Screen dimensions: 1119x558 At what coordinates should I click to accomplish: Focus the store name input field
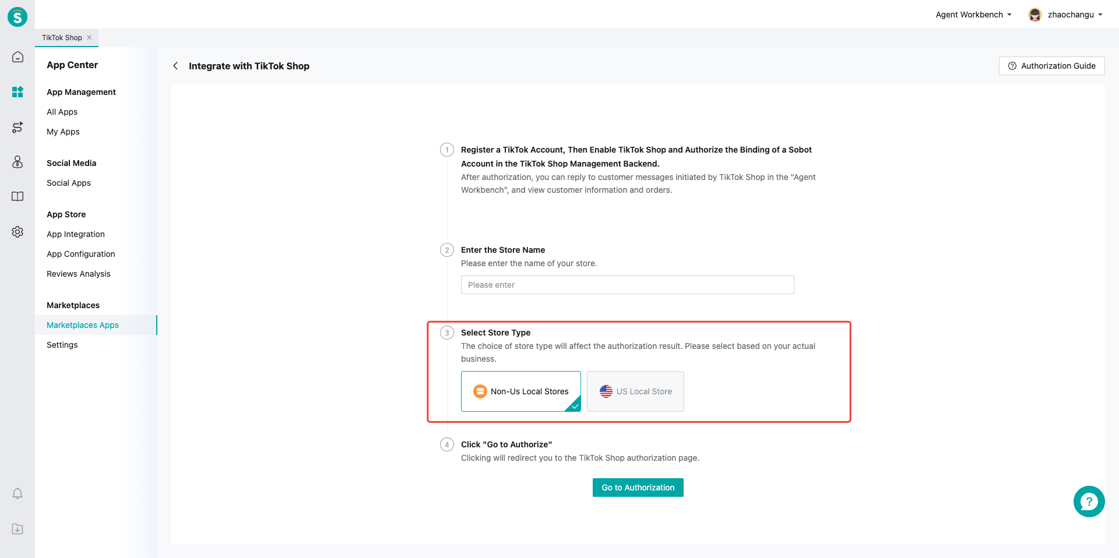pyautogui.click(x=627, y=285)
